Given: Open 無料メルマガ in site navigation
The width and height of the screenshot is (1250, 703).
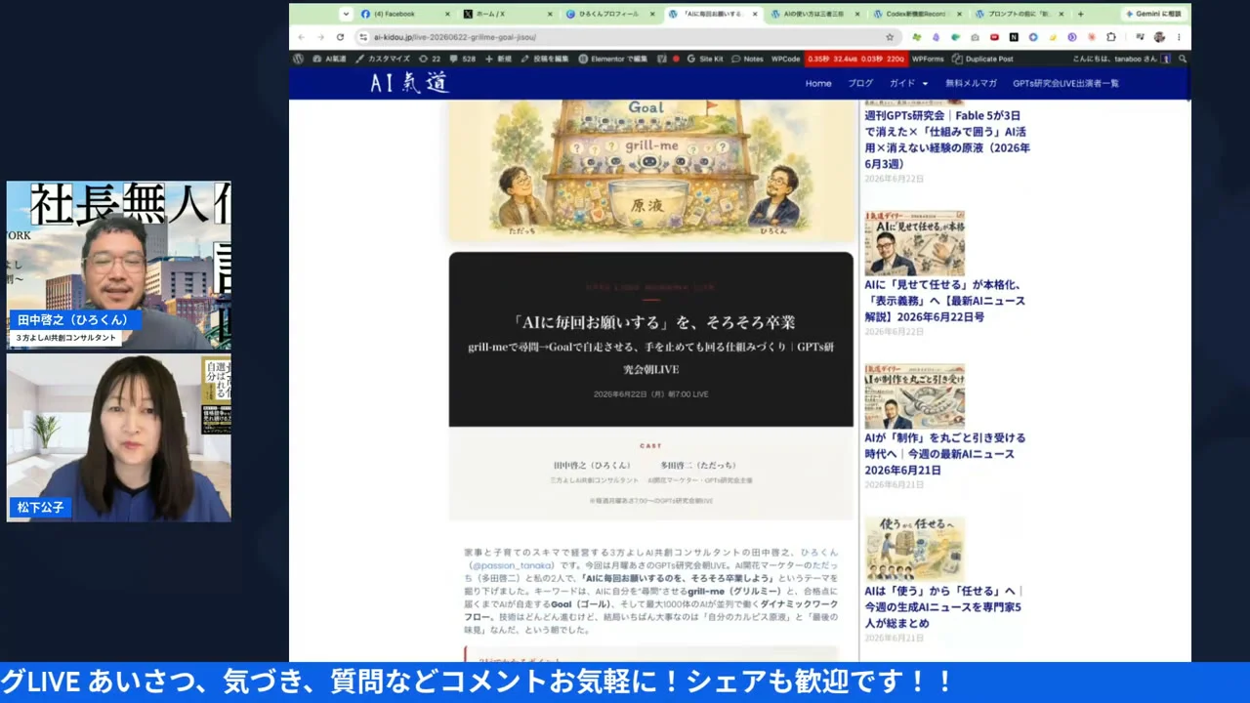Looking at the screenshot, I should (x=971, y=83).
